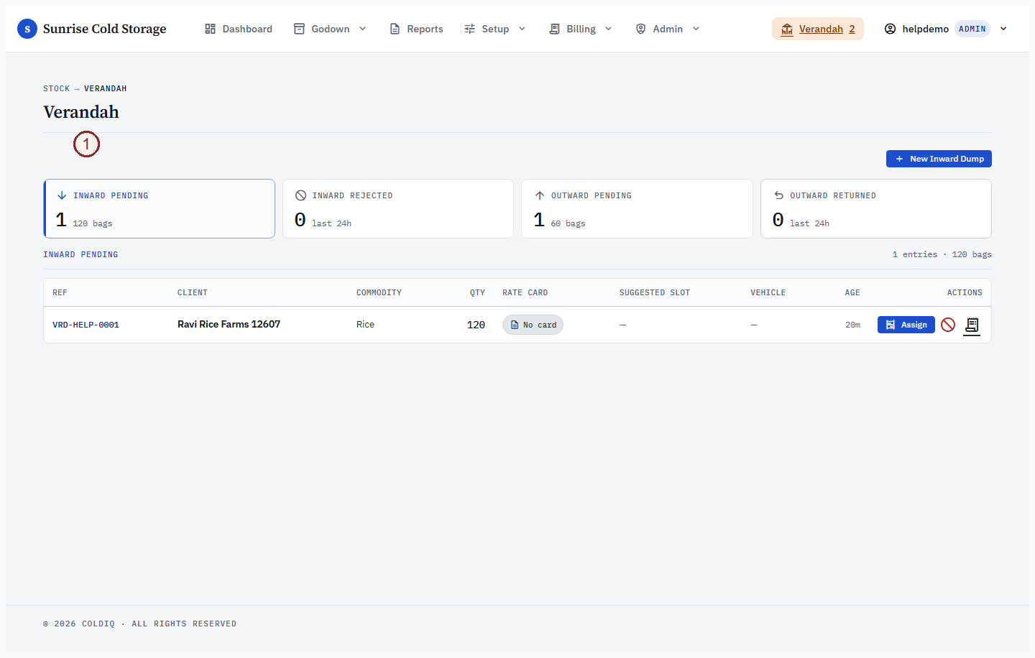The width and height of the screenshot is (1035, 658).
Task: Open the Admin dropdown menu
Action: pyautogui.click(x=668, y=29)
